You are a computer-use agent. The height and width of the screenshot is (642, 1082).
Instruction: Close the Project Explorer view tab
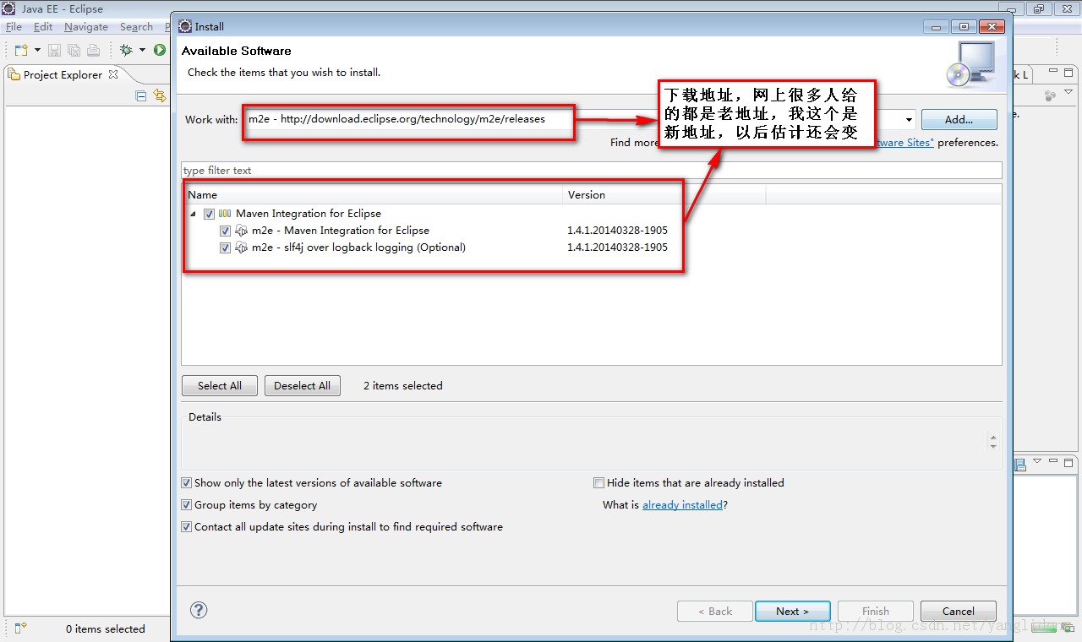pyautogui.click(x=113, y=74)
